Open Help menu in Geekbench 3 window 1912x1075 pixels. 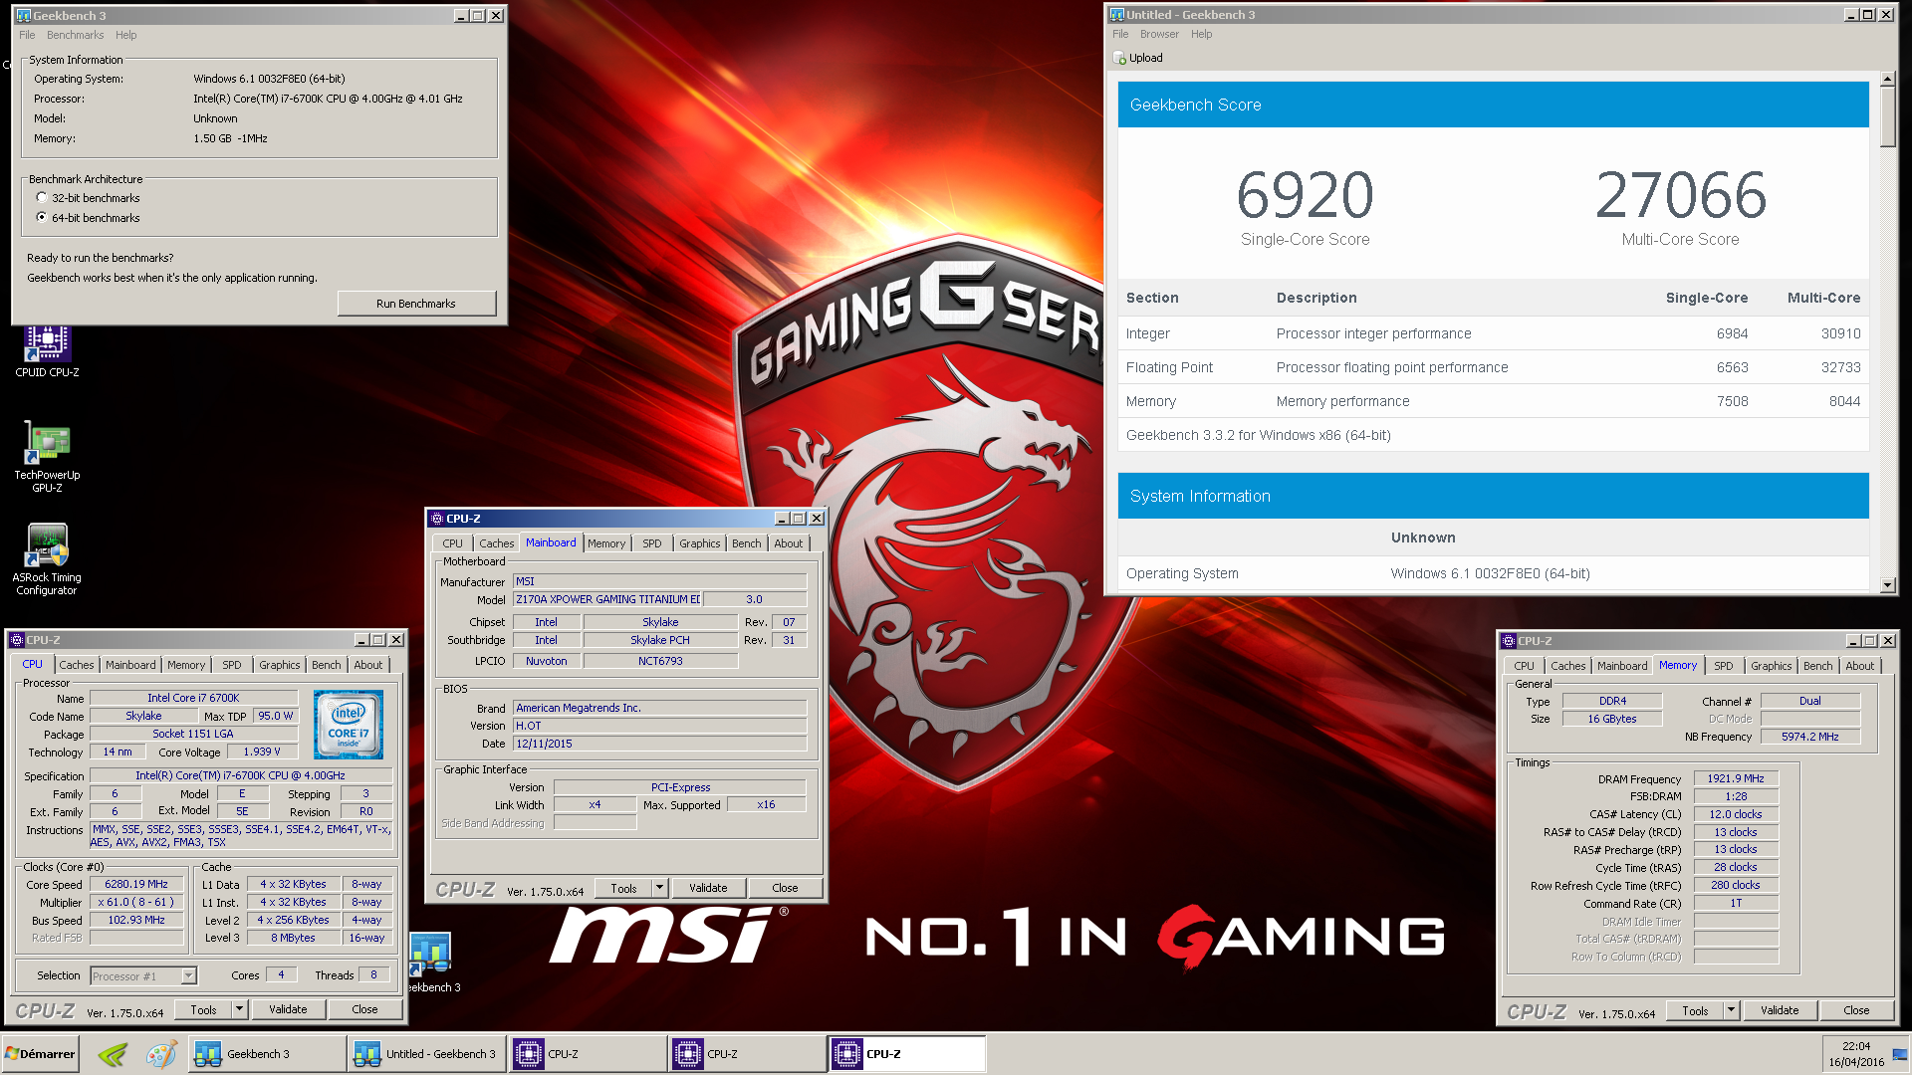pos(125,35)
